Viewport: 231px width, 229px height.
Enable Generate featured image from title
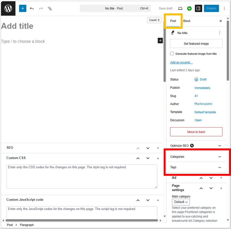click(172, 54)
